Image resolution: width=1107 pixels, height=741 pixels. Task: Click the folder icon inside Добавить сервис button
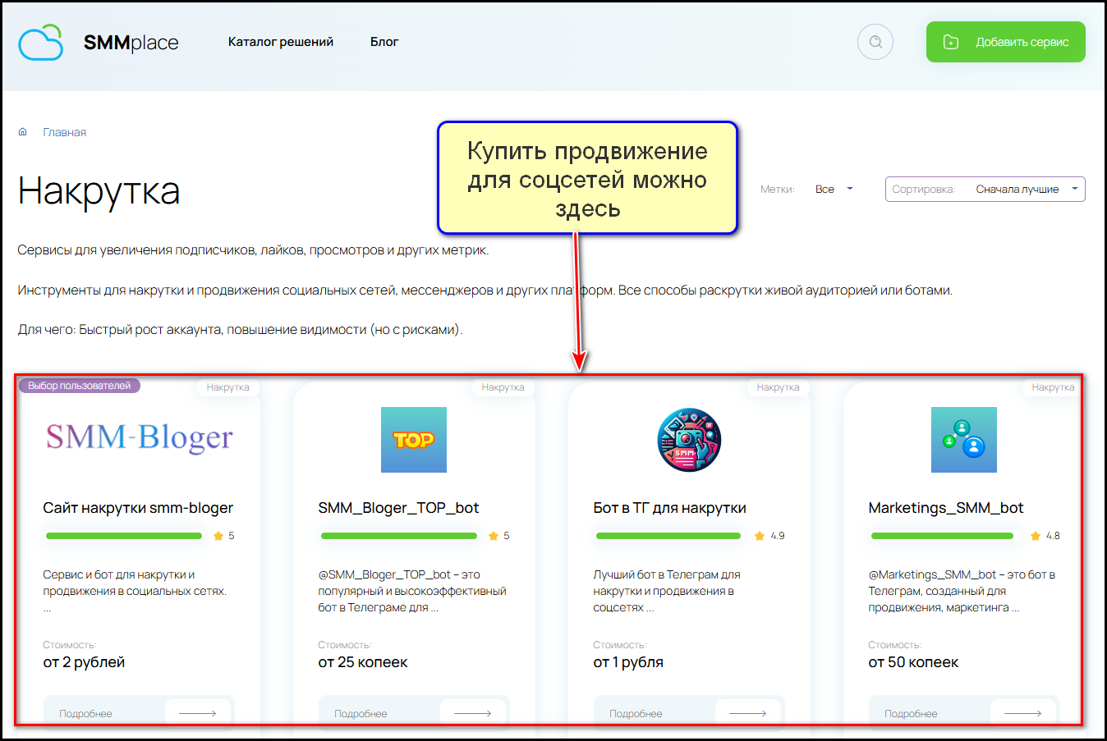[x=950, y=41]
